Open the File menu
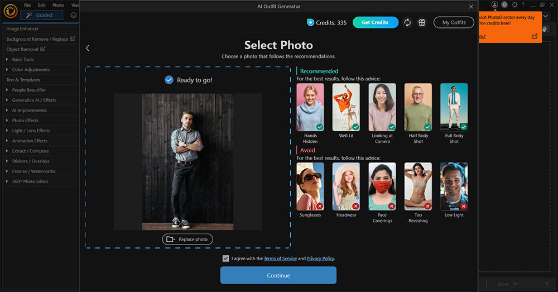The image size is (558, 292). pyautogui.click(x=27, y=5)
